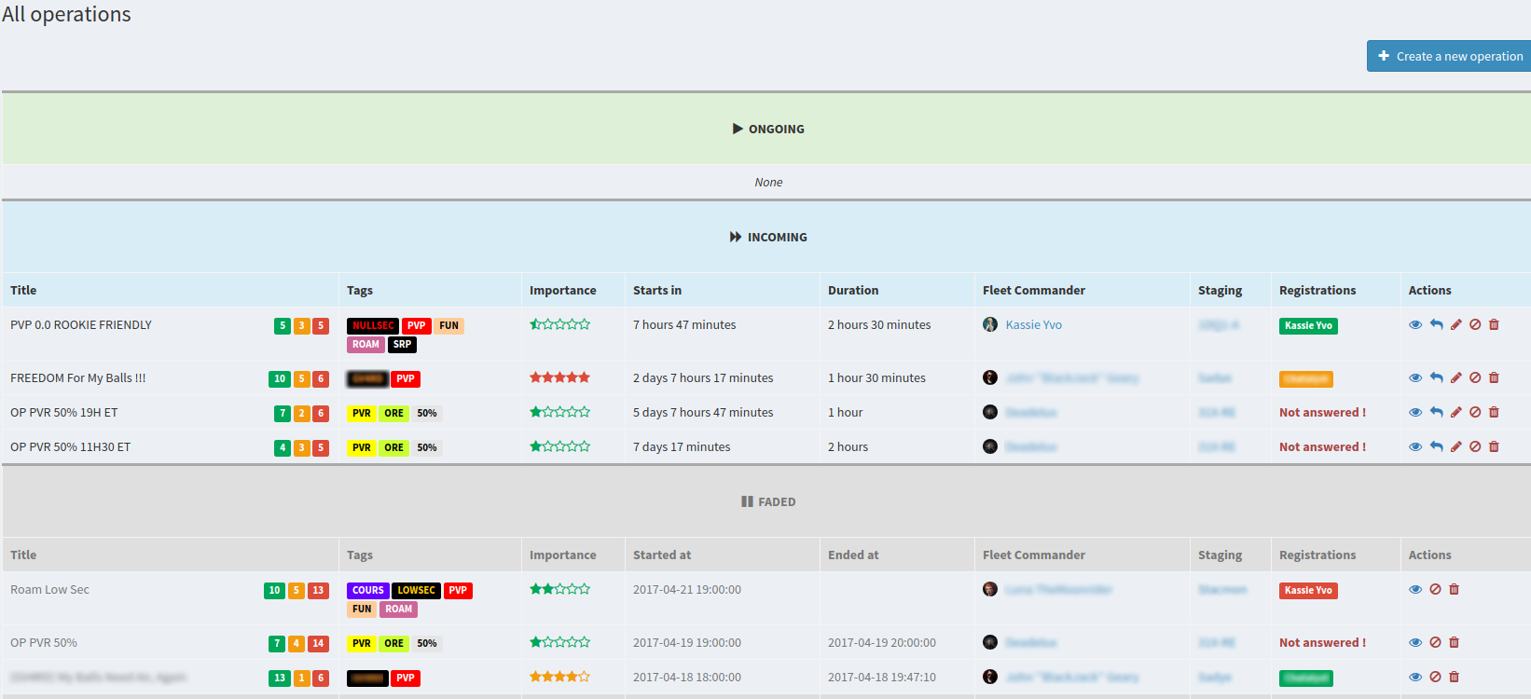Image resolution: width=1531 pixels, height=699 pixels.
Task: View details of PVP 0.0 ROOKIE FRIENDLY via eye icon
Action: [1415, 324]
